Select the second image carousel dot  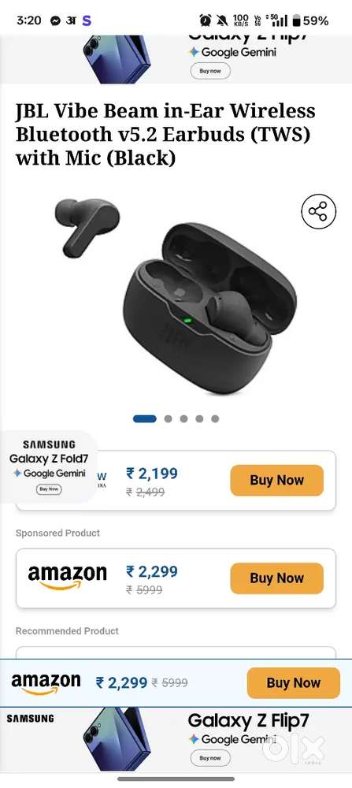coord(169,418)
